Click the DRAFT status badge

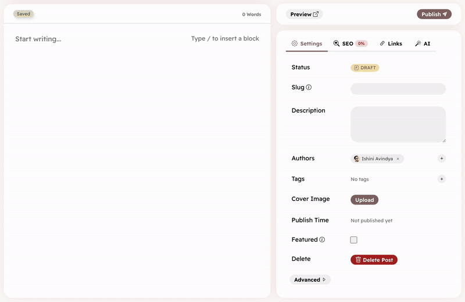pyautogui.click(x=364, y=68)
